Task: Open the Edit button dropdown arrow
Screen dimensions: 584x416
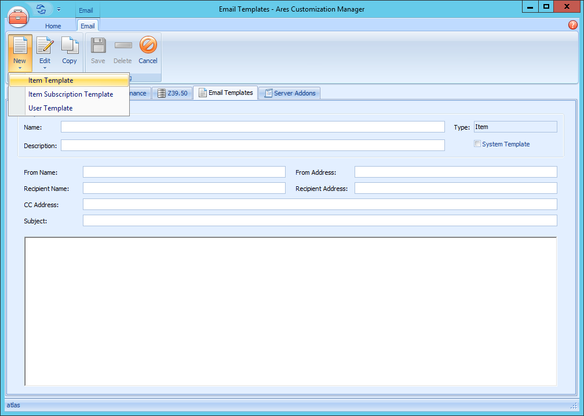Action: click(45, 69)
